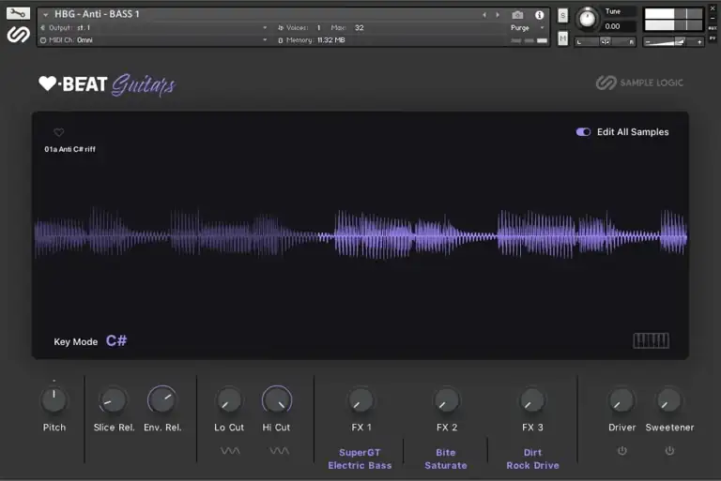Load the next instrument preset arrow
Screen dimensions: 721x481
point(498,15)
